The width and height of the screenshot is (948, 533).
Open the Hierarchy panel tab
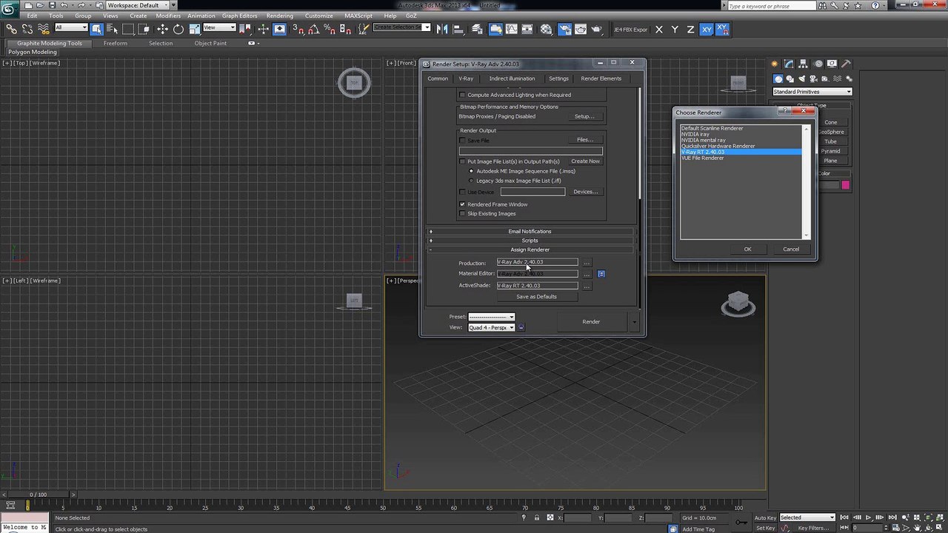pyautogui.click(x=804, y=64)
